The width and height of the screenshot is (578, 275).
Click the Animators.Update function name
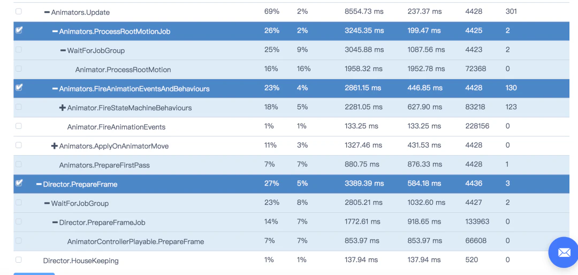coord(80,12)
